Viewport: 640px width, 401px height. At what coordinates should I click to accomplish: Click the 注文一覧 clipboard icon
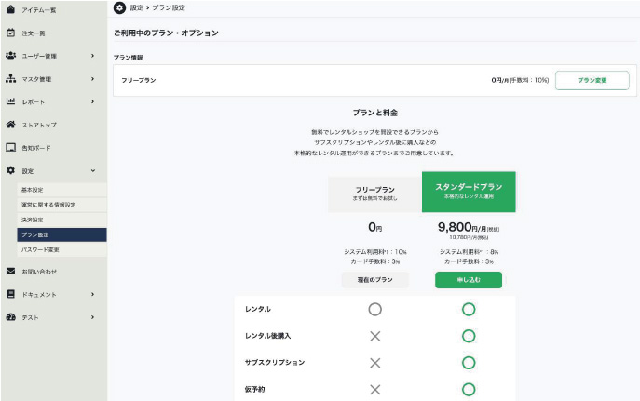click(10, 33)
